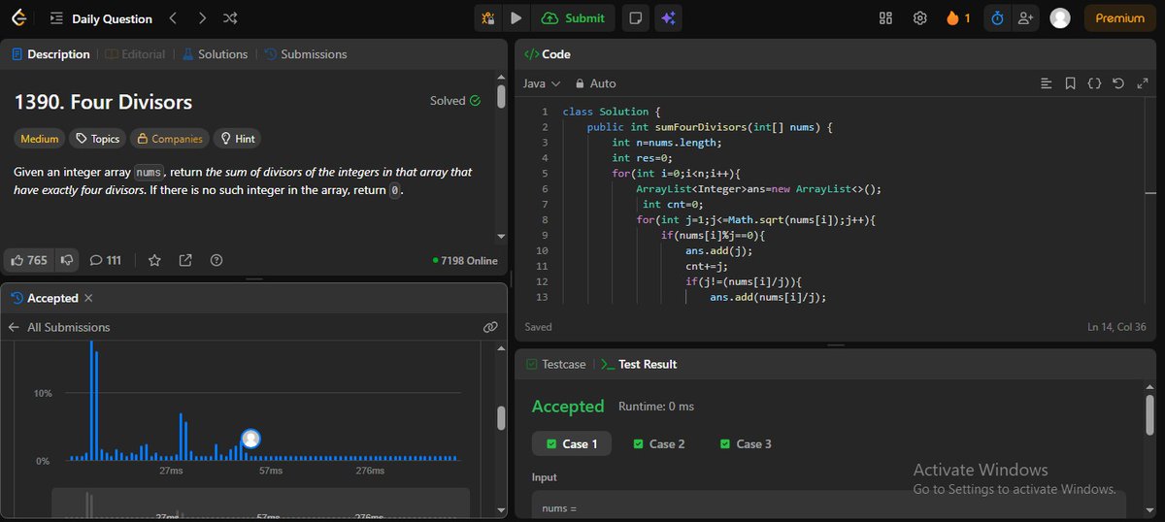Click the LeetCode logo icon
This screenshot has width=1165, height=522.
point(18,17)
